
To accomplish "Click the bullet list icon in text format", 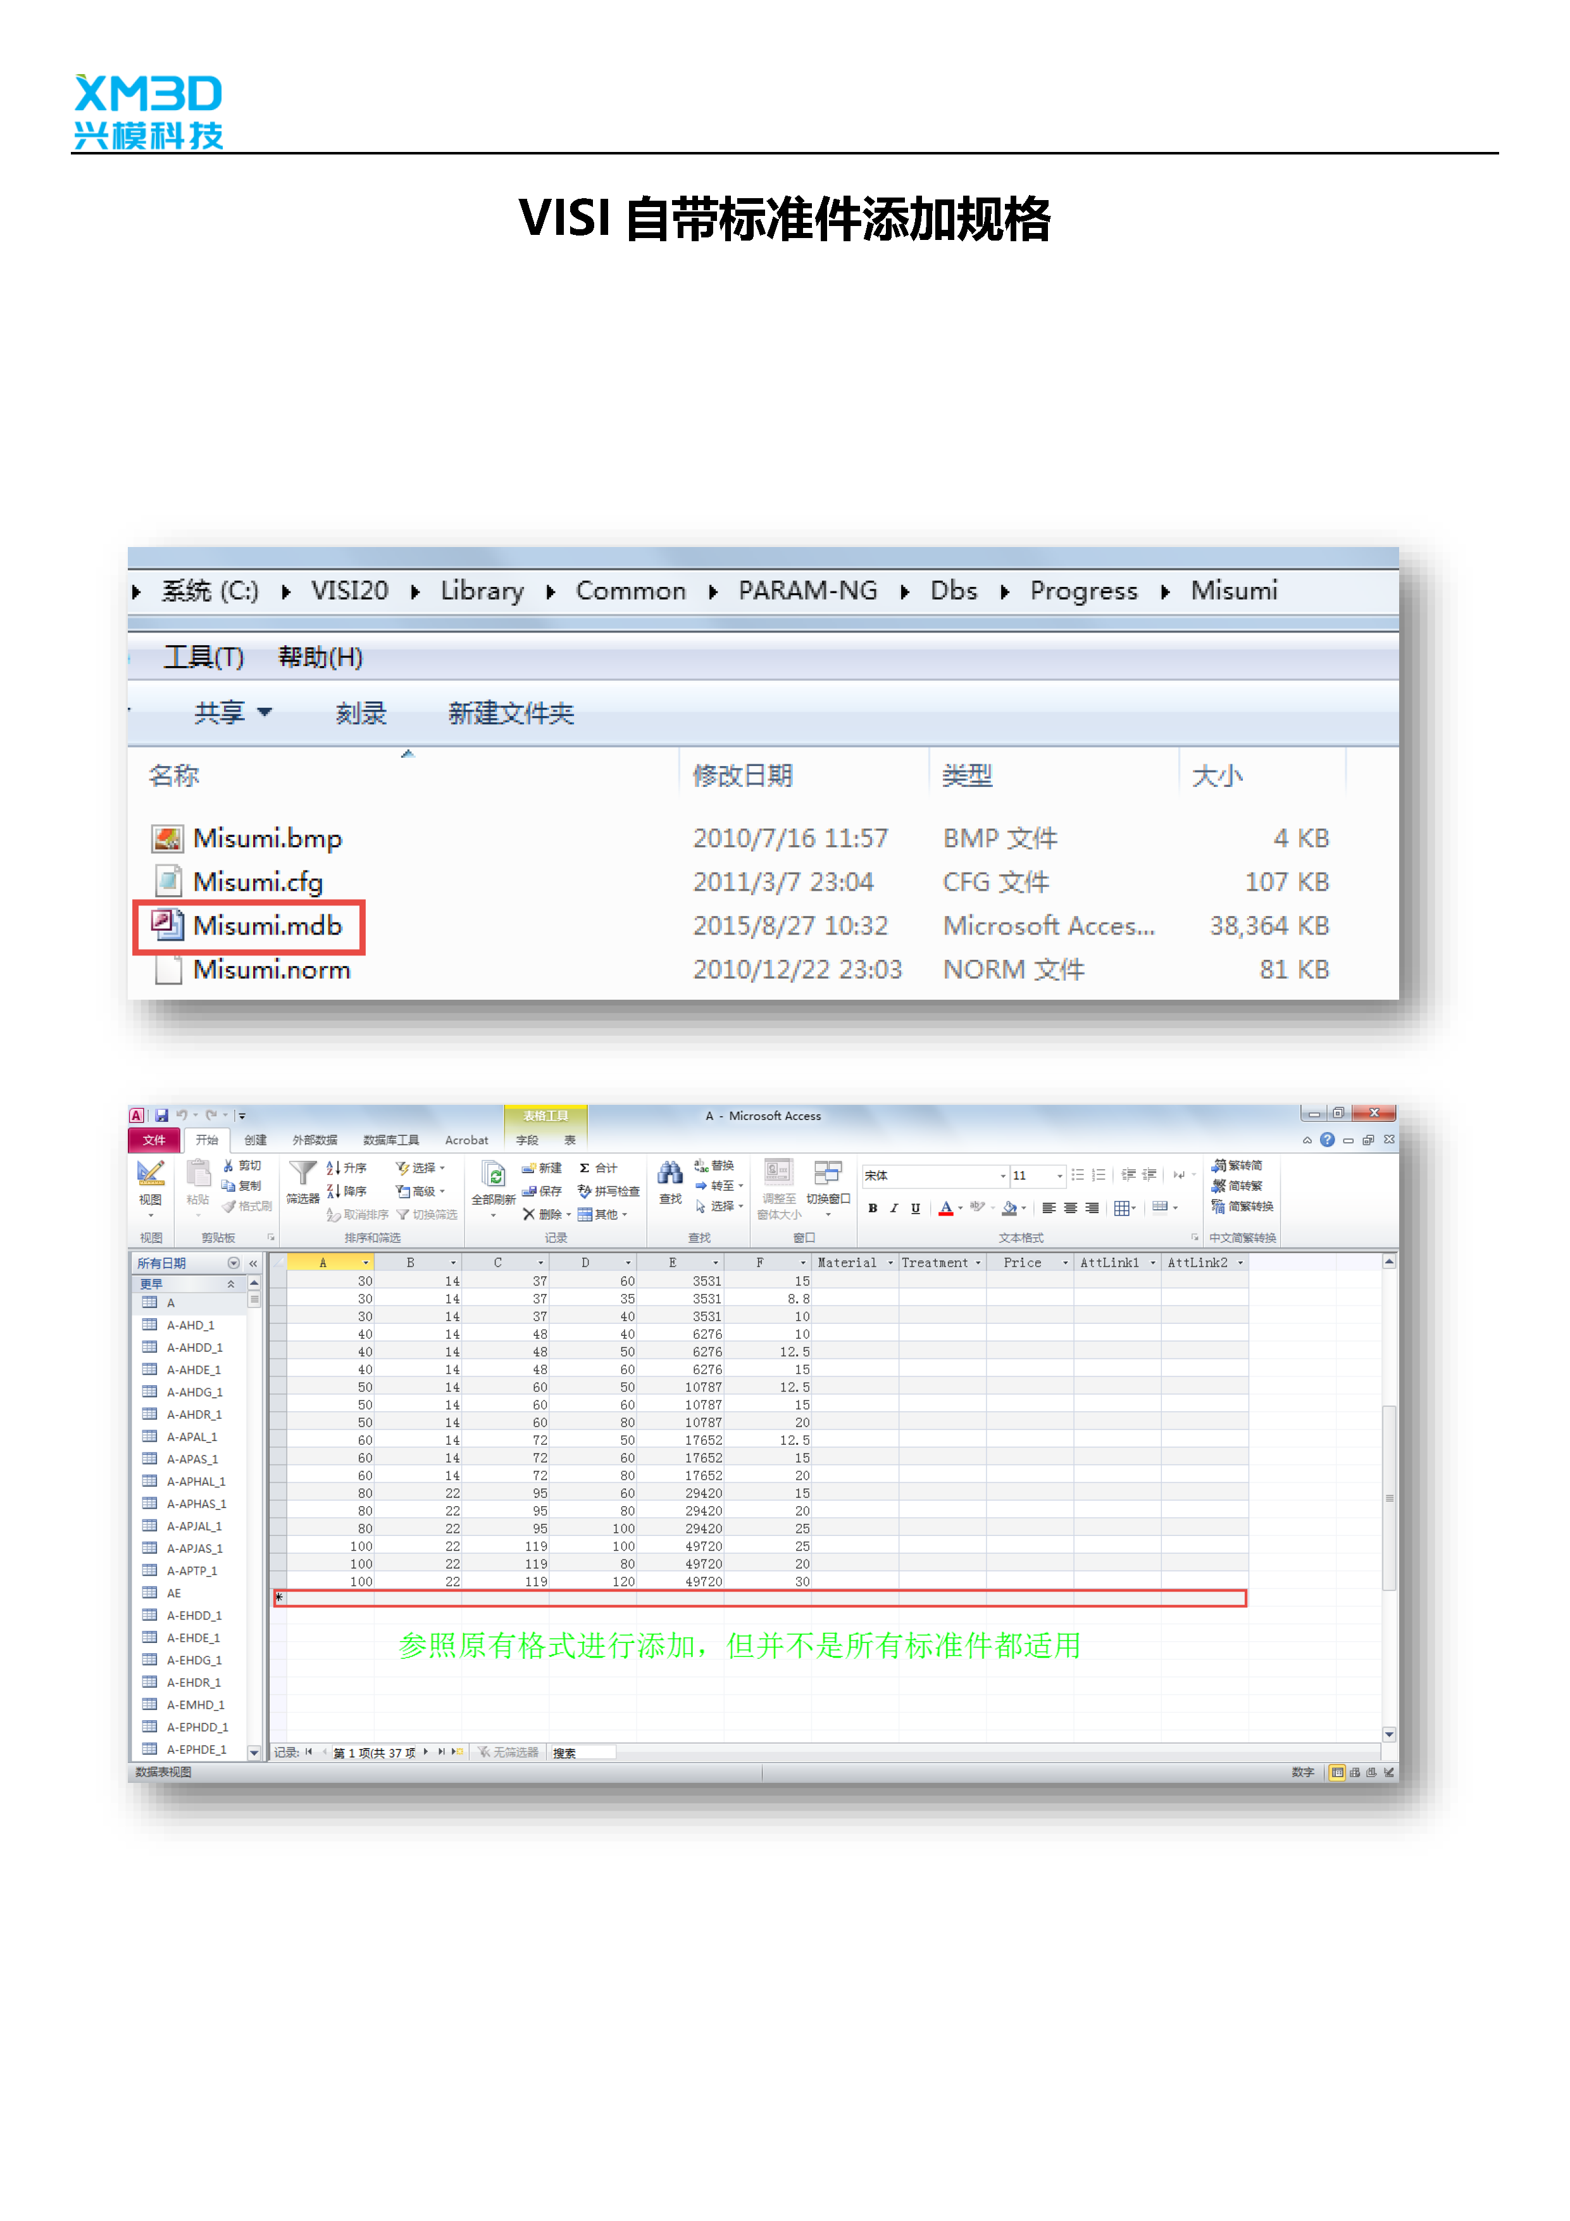I will click(x=1077, y=1175).
